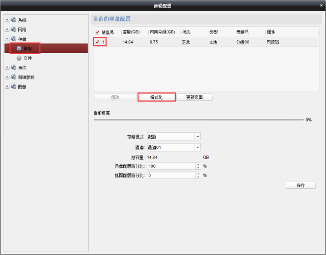Expand the 系统 tree node

[7, 20]
